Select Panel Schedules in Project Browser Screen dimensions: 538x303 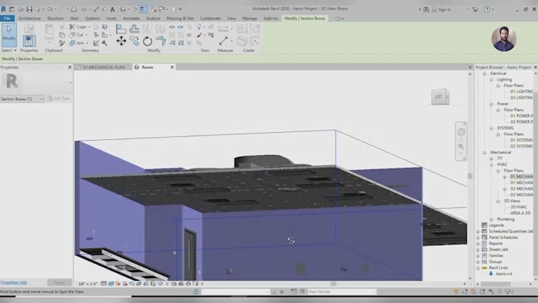[503, 237]
